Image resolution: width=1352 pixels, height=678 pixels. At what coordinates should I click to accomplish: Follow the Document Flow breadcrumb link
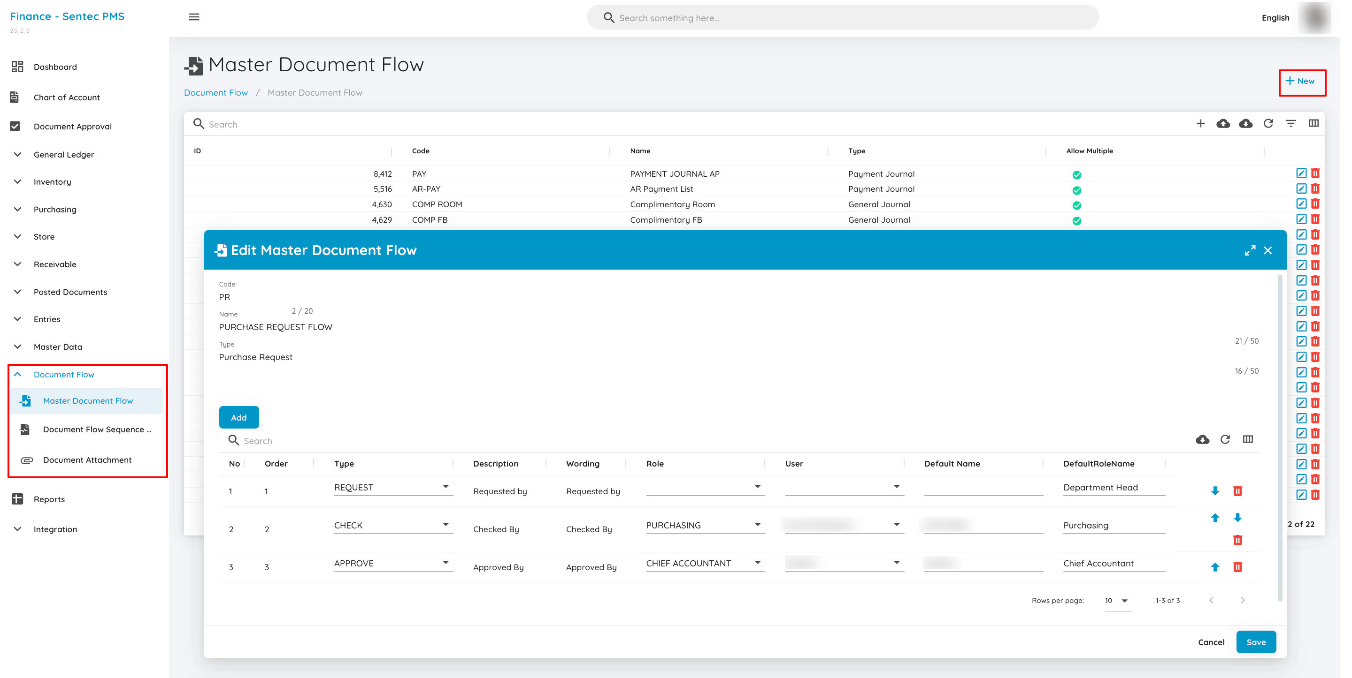pos(215,93)
